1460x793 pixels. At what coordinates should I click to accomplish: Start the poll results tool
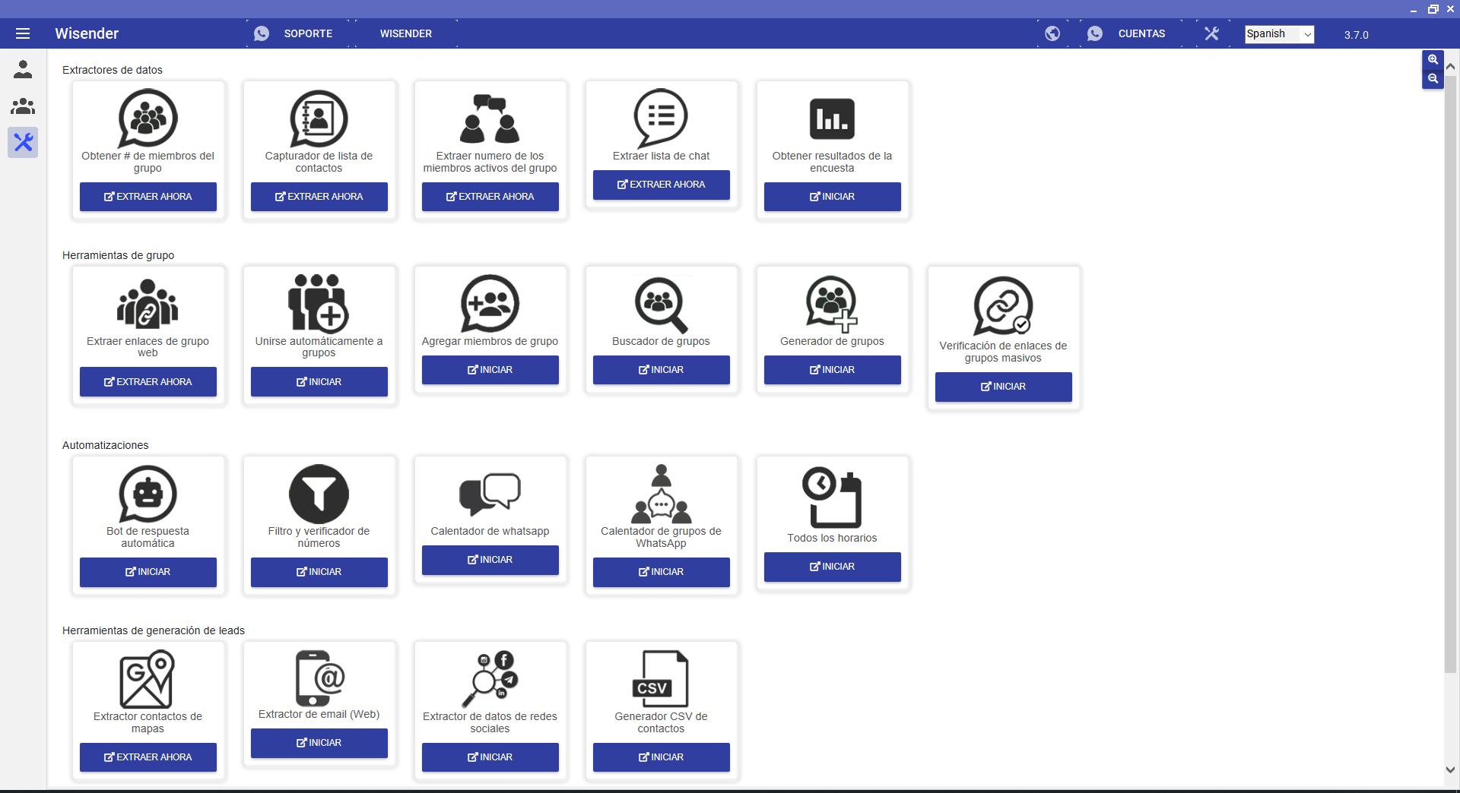tap(833, 197)
